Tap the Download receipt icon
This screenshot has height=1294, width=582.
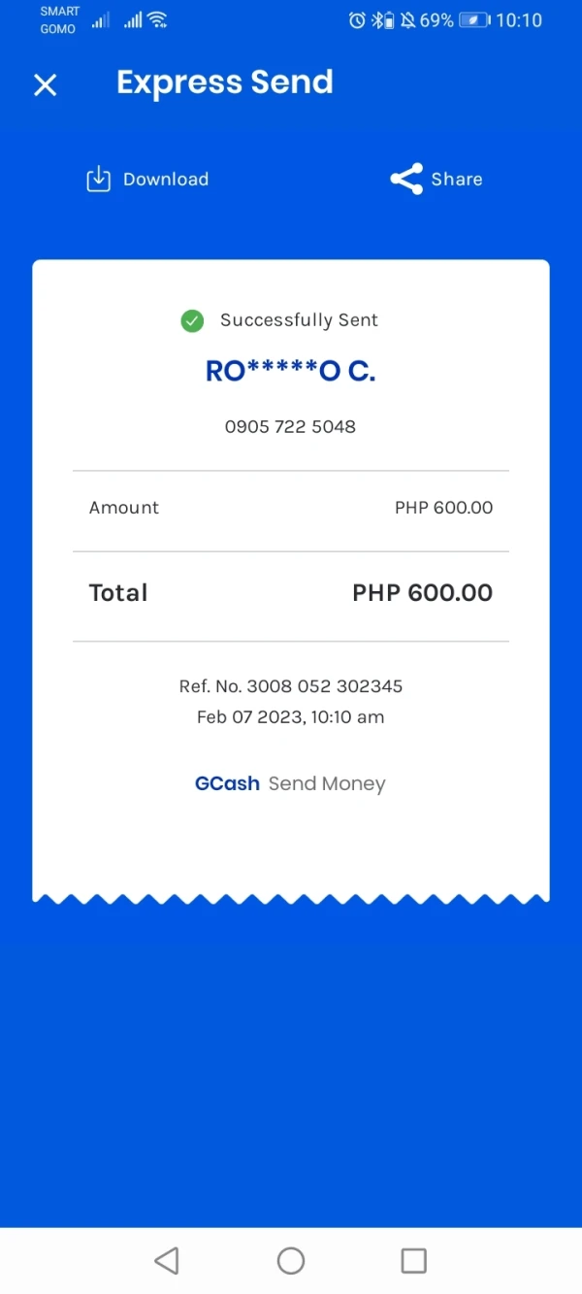[x=98, y=179]
